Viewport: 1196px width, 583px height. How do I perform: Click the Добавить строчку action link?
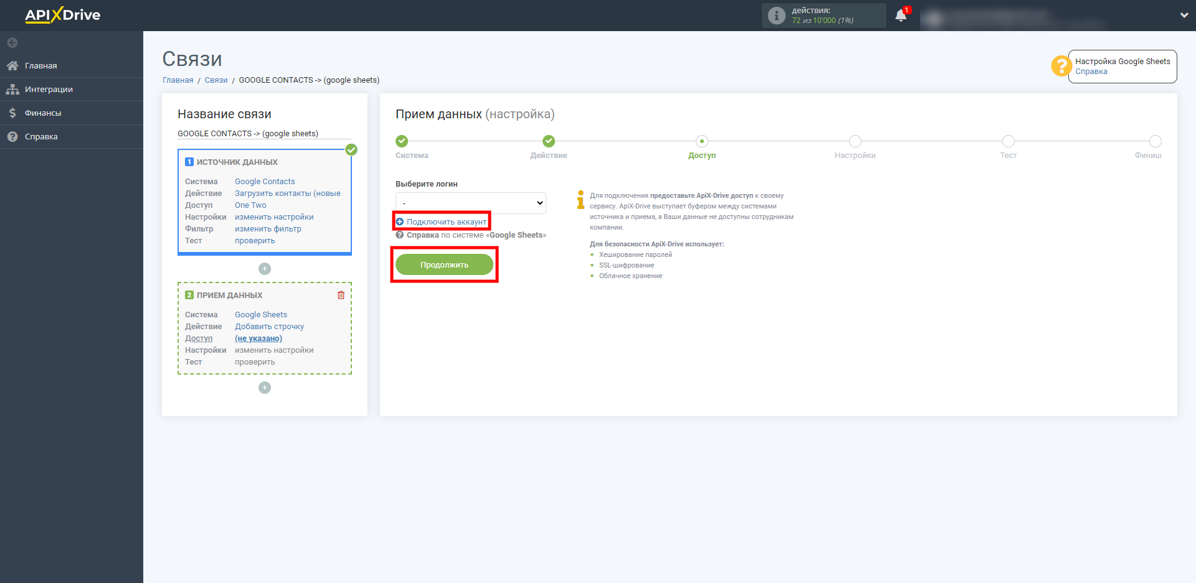(x=269, y=327)
